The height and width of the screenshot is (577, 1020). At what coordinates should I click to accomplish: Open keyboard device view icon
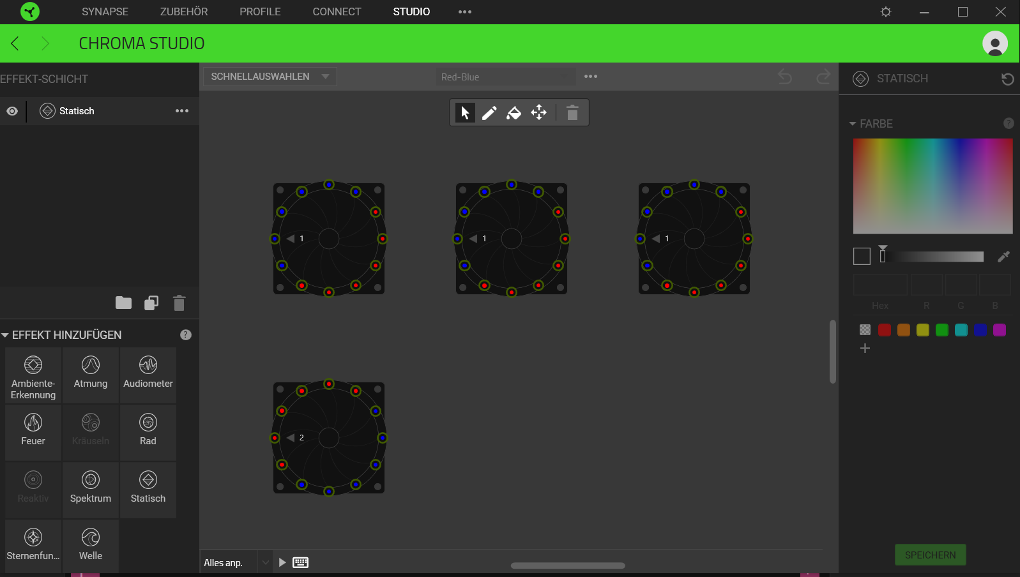[x=300, y=562]
